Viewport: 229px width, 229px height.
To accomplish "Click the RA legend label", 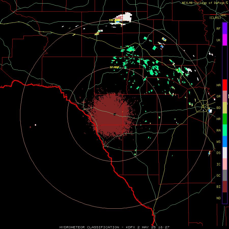I will (218, 131).
